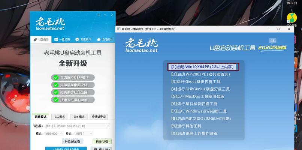The image size is (302, 150).
Task: Choose 【8】启动自定义 ISO/IMG entry
Action: (x=200, y=118)
